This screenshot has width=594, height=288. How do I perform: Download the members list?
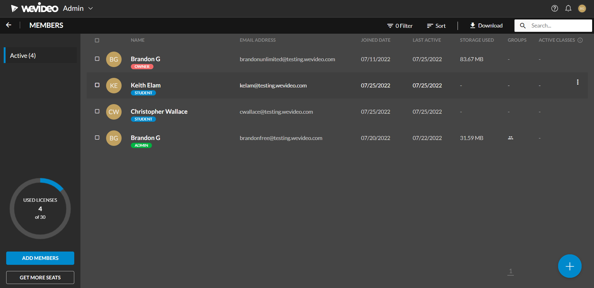[x=486, y=26]
